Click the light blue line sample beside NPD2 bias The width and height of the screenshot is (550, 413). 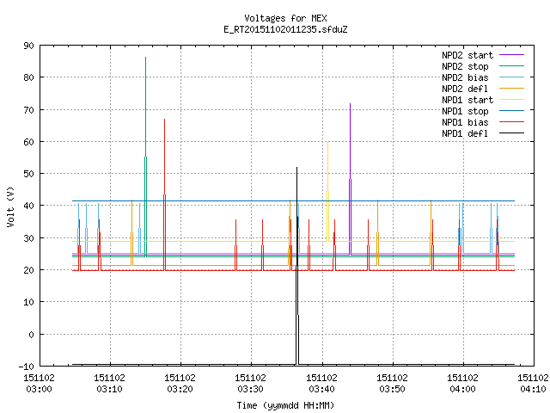[x=511, y=77]
